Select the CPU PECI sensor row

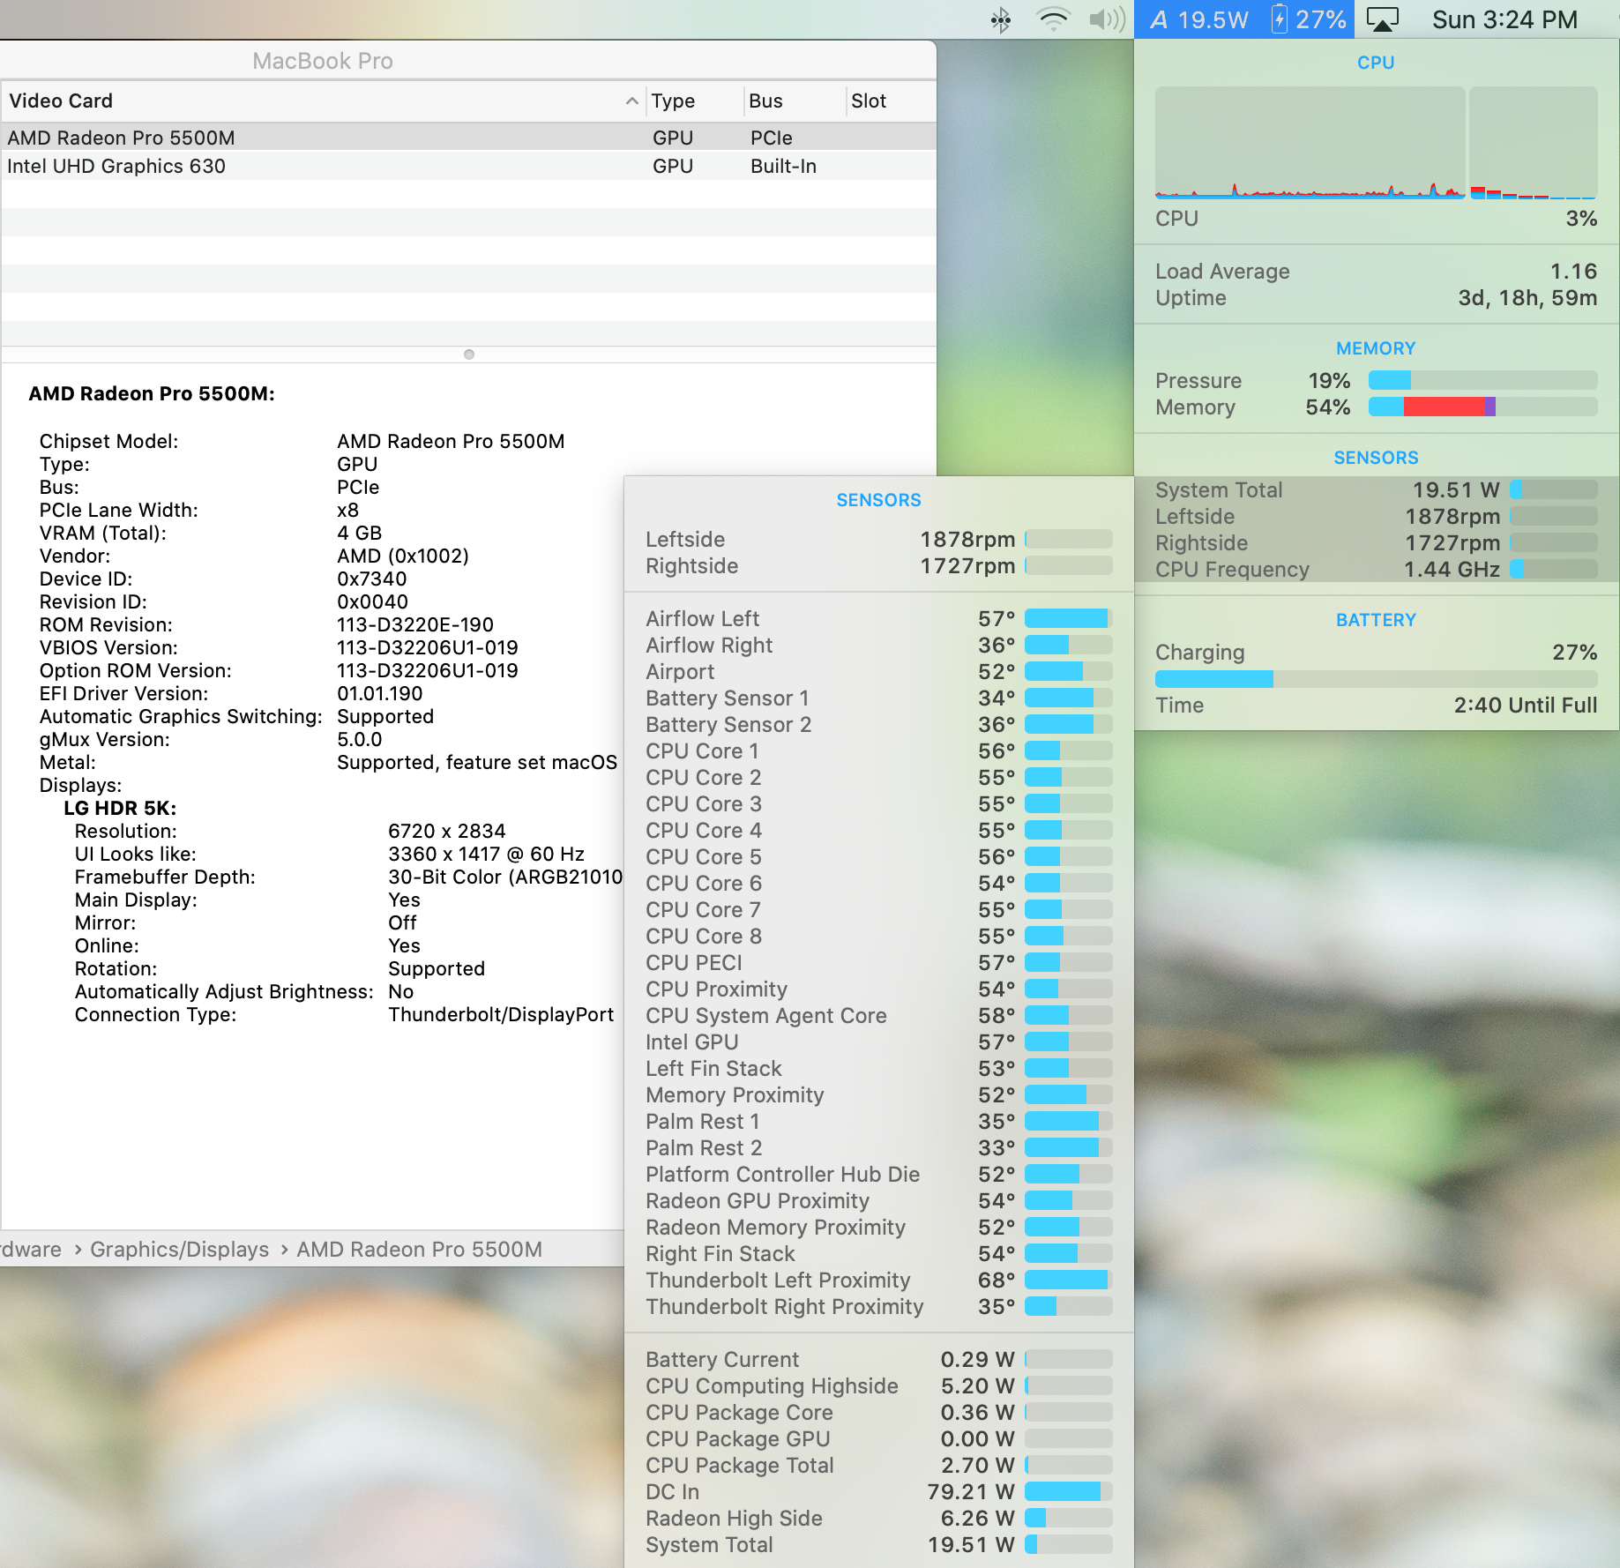point(878,962)
